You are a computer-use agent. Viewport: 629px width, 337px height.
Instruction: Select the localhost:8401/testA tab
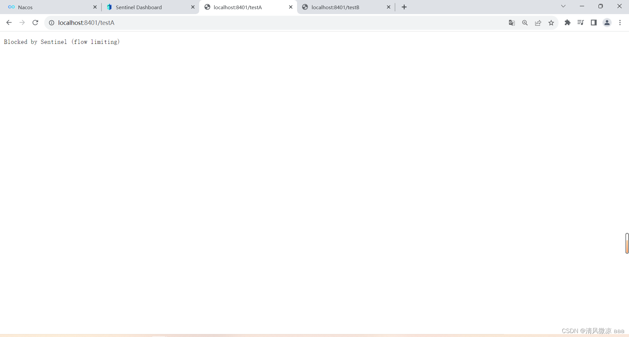pyautogui.click(x=248, y=7)
